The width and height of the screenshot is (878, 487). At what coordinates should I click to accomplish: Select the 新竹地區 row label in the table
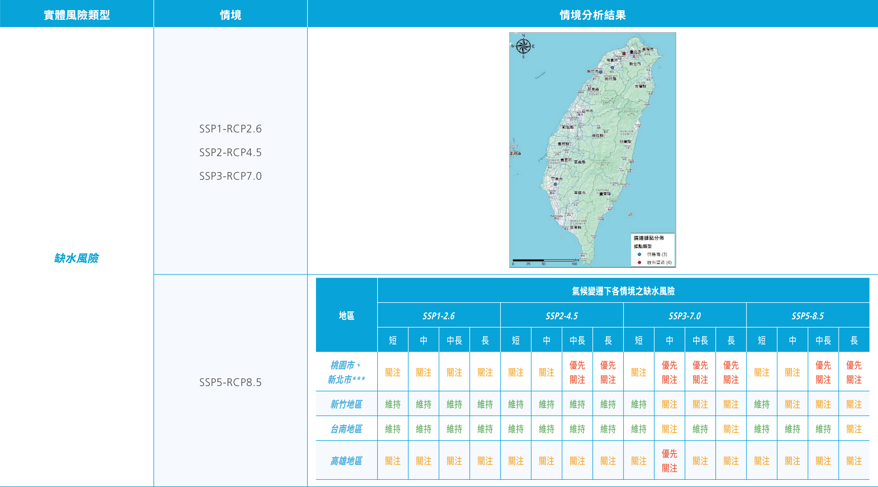(347, 405)
